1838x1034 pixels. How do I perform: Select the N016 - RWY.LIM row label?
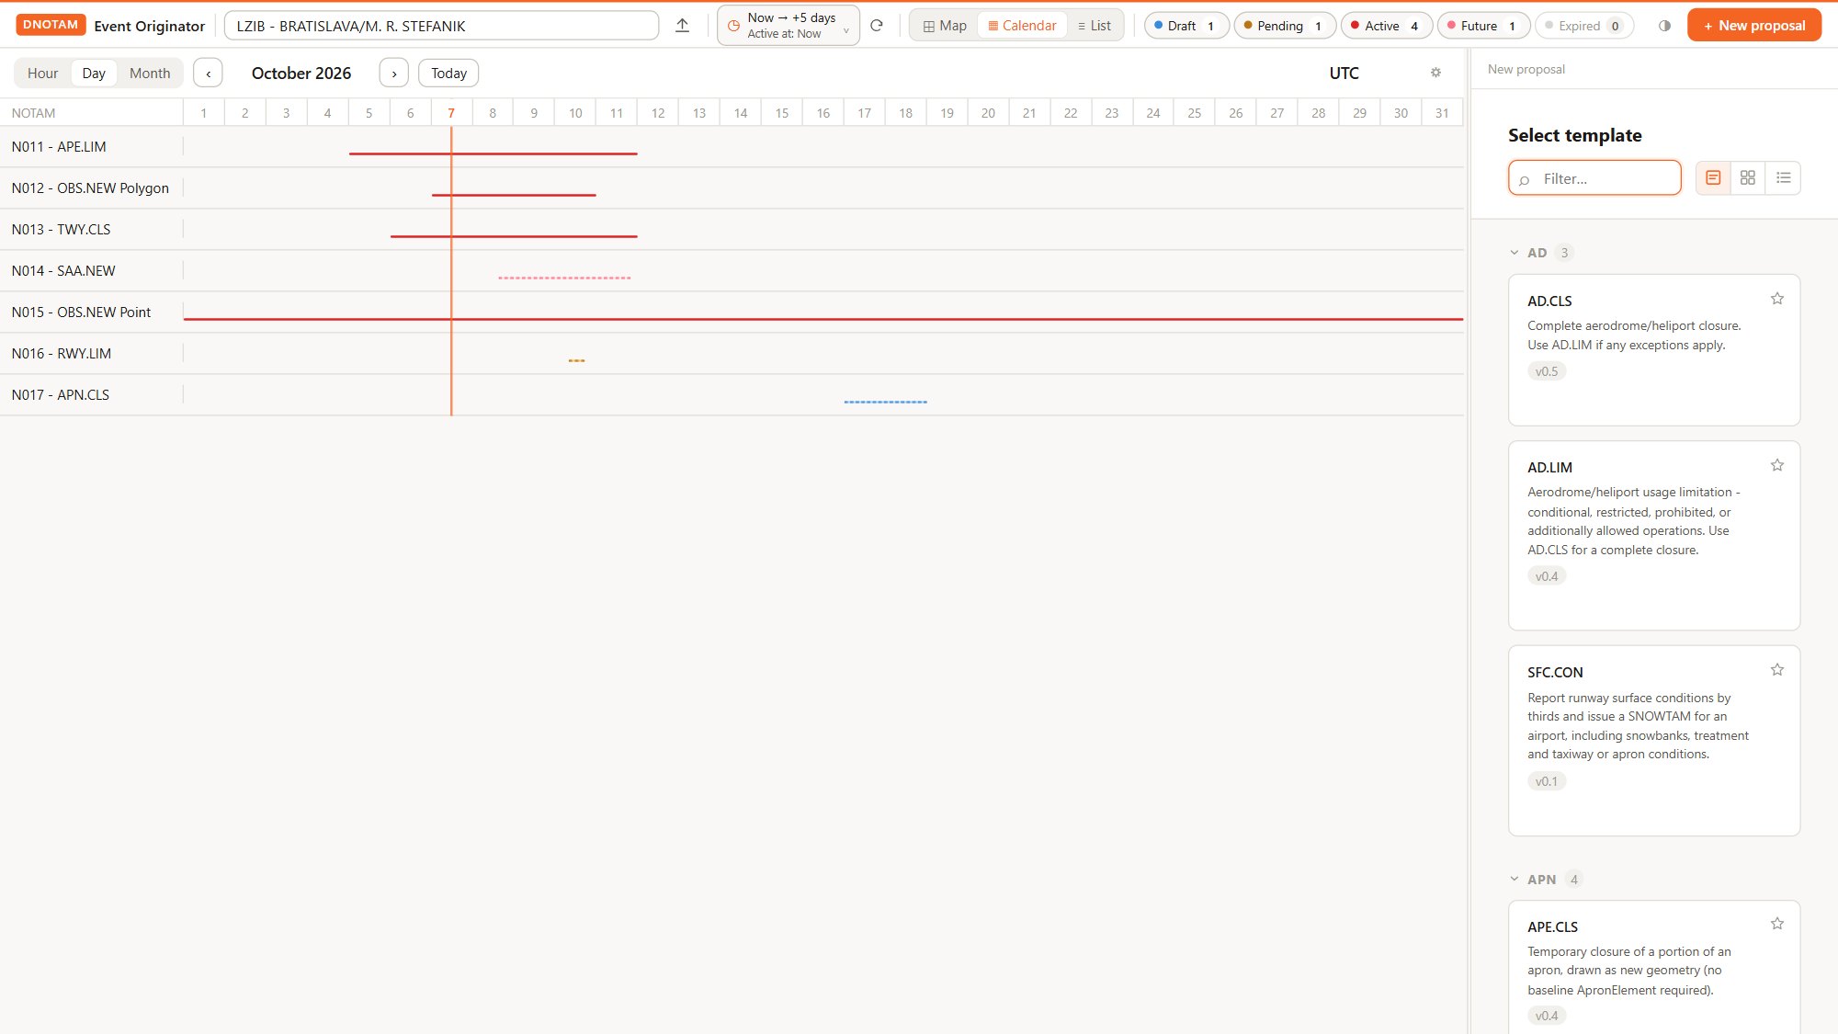click(x=61, y=354)
